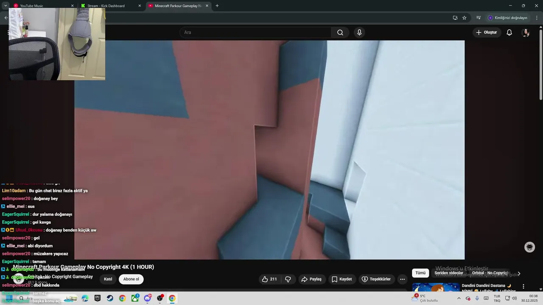The width and height of the screenshot is (543, 305).
Task: Open YouTube notifications bell
Action: point(509,33)
